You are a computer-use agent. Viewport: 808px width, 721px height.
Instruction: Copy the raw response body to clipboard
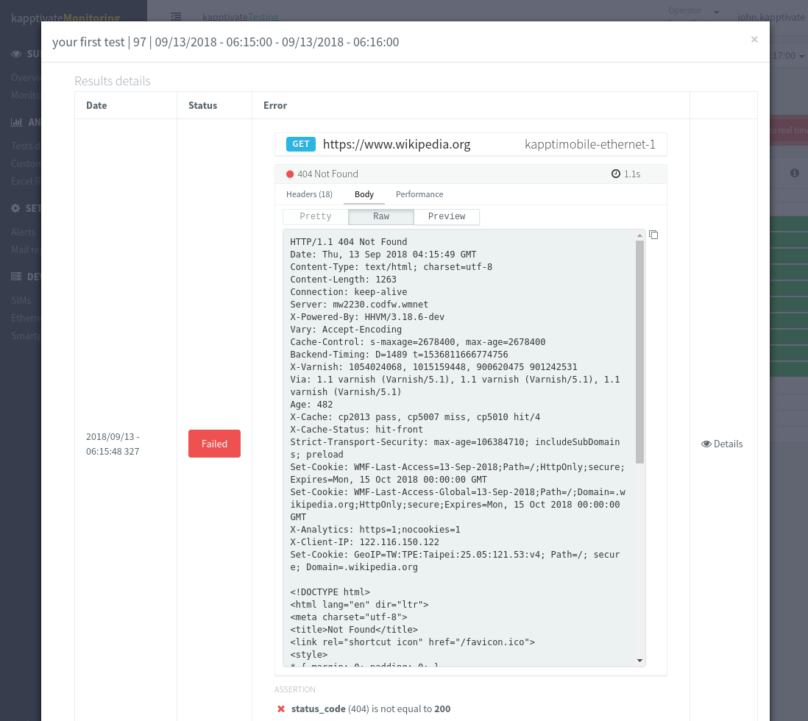(x=653, y=235)
